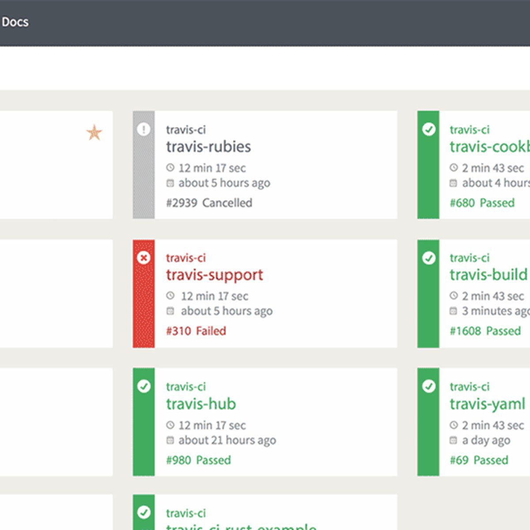
Task: Click clock icon on travis-support card
Action: (170, 295)
